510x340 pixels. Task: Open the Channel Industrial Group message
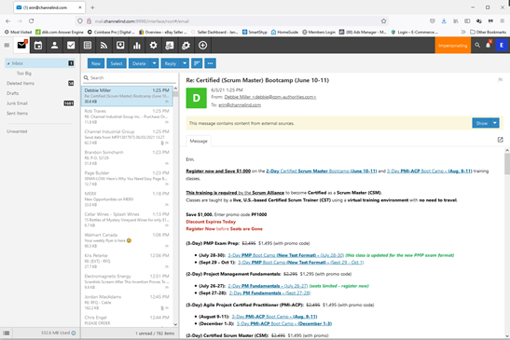pyautogui.click(x=127, y=137)
